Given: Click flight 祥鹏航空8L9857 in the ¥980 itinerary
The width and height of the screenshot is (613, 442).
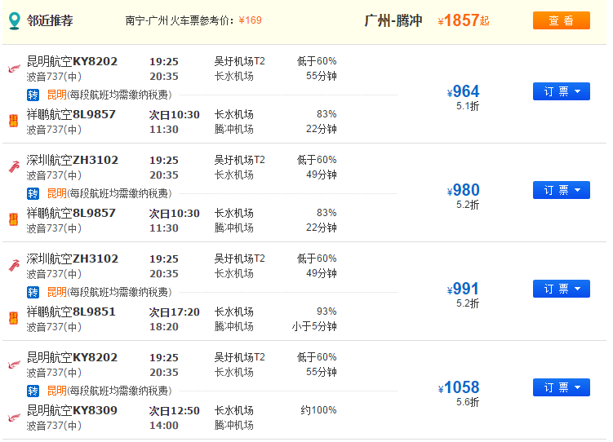Looking at the screenshot, I should click(x=71, y=213).
